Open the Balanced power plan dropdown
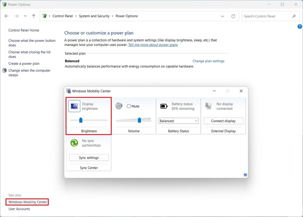The height and width of the screenshot is (217, 303). click(178, 121)
